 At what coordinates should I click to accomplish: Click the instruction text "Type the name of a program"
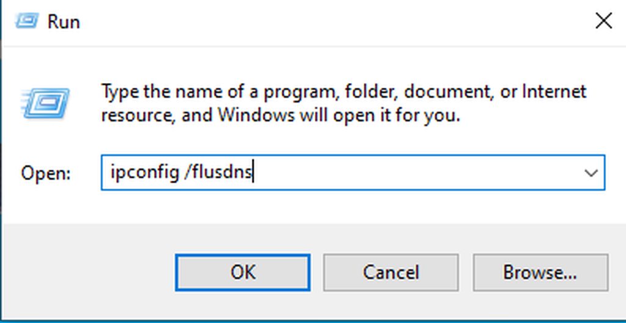point(220,92)
